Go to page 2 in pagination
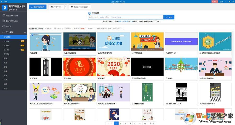 tap(121, 123)
